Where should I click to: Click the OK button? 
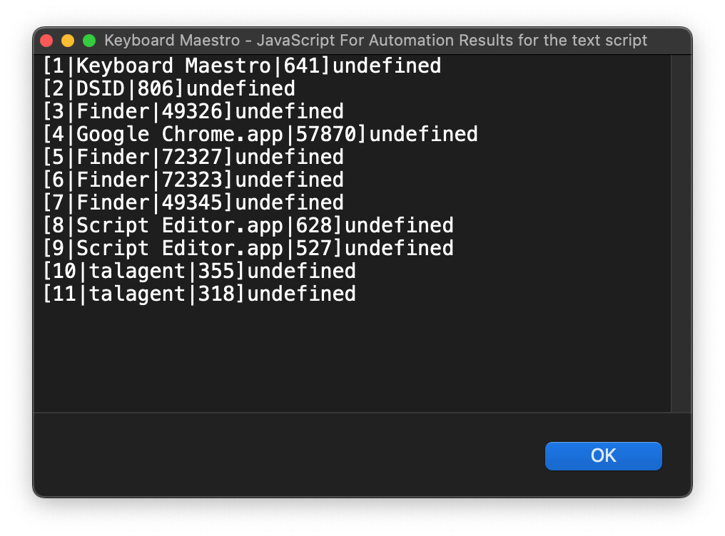coord(603,456)
